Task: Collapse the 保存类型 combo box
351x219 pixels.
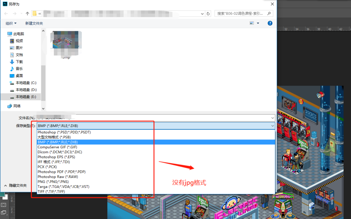Action: [272, 126]
